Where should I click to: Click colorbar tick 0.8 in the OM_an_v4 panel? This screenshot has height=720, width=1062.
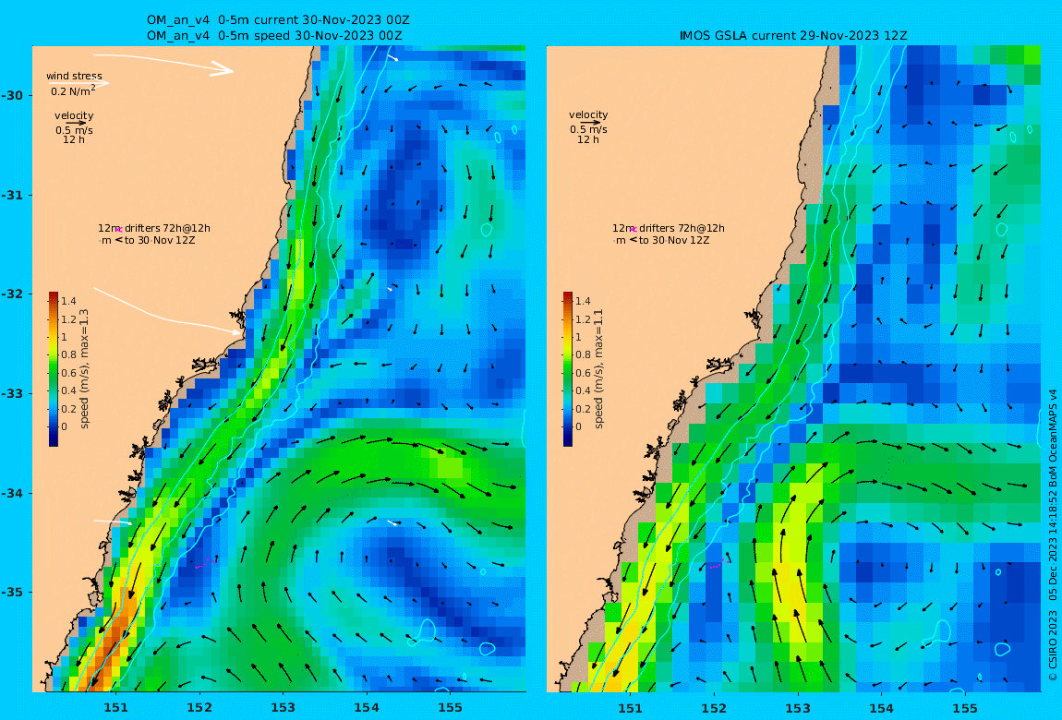[68, 354]
